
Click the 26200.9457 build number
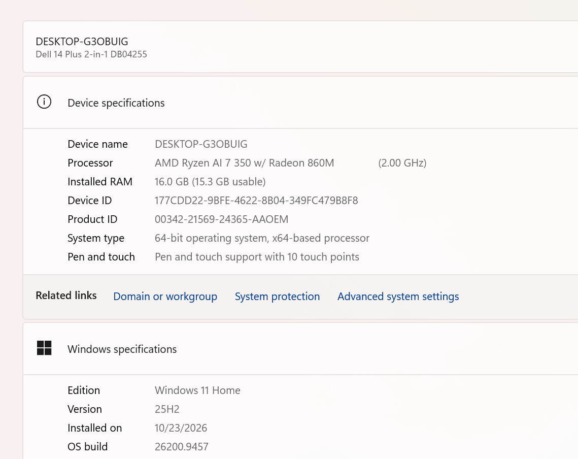182,446
